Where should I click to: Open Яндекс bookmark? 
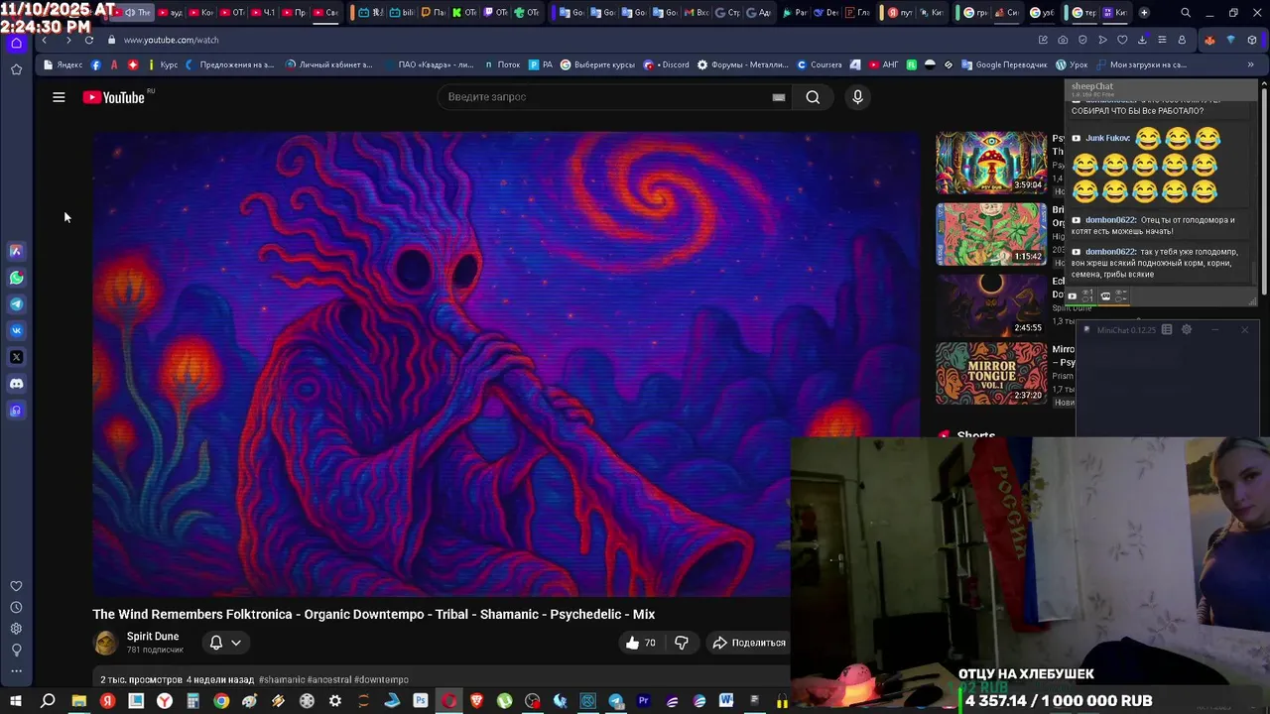[x=63, y=64]
